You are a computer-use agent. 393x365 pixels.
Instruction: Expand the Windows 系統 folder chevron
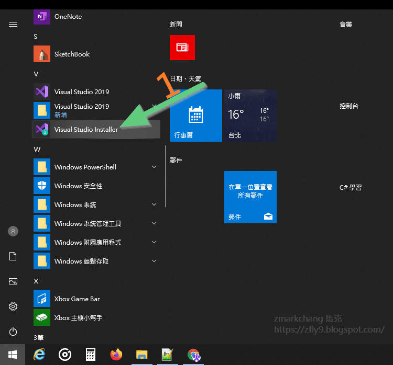pos(154,204)
